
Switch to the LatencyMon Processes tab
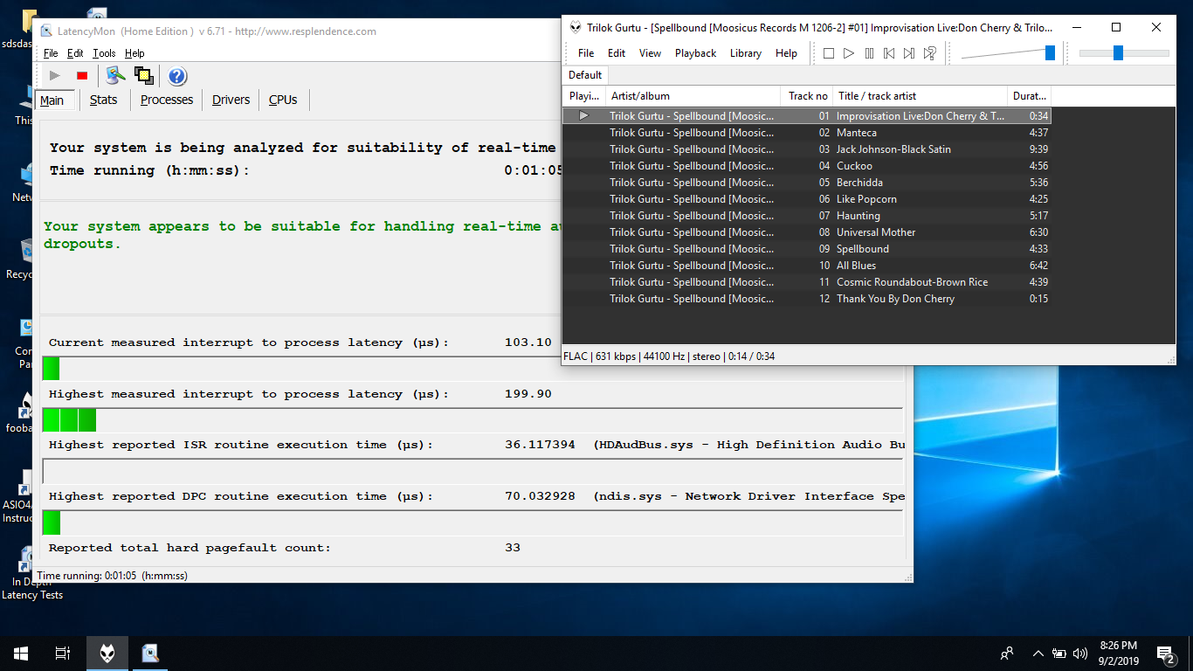point(167,100)
